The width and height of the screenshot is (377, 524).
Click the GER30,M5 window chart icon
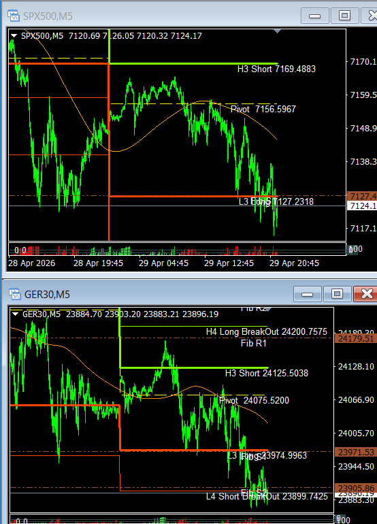tap(15, 294)
